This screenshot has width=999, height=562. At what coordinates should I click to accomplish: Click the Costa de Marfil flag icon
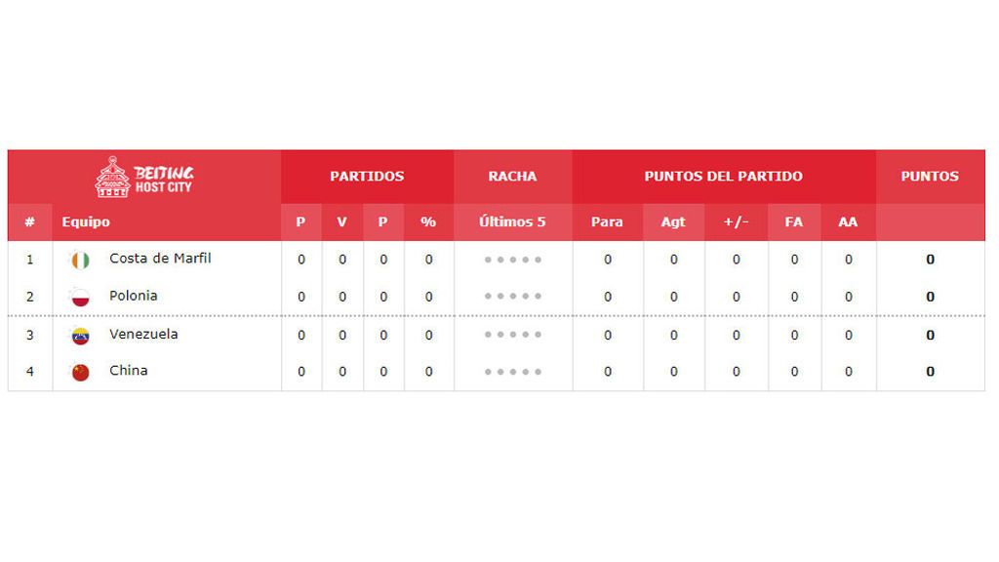pyautogui.click(x=80, y=260)
